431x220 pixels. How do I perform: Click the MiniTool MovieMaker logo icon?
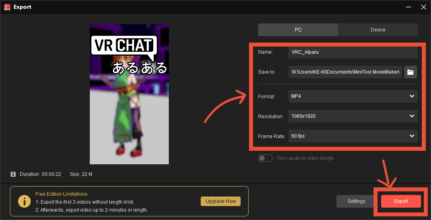pyautogui.click(x=6, y=7)
